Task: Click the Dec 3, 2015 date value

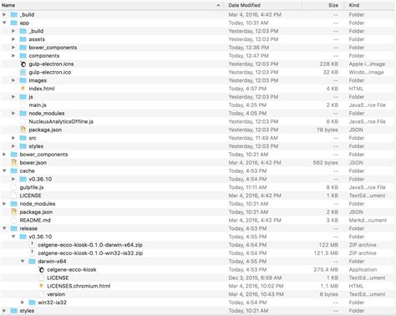Action: [255, 278]
